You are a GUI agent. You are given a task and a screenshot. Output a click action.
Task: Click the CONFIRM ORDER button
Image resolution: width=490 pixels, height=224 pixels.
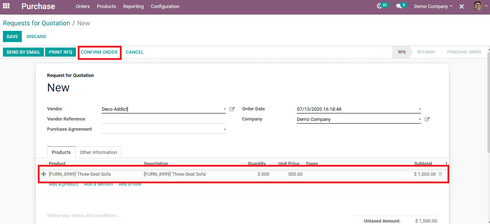click(99, 52)
